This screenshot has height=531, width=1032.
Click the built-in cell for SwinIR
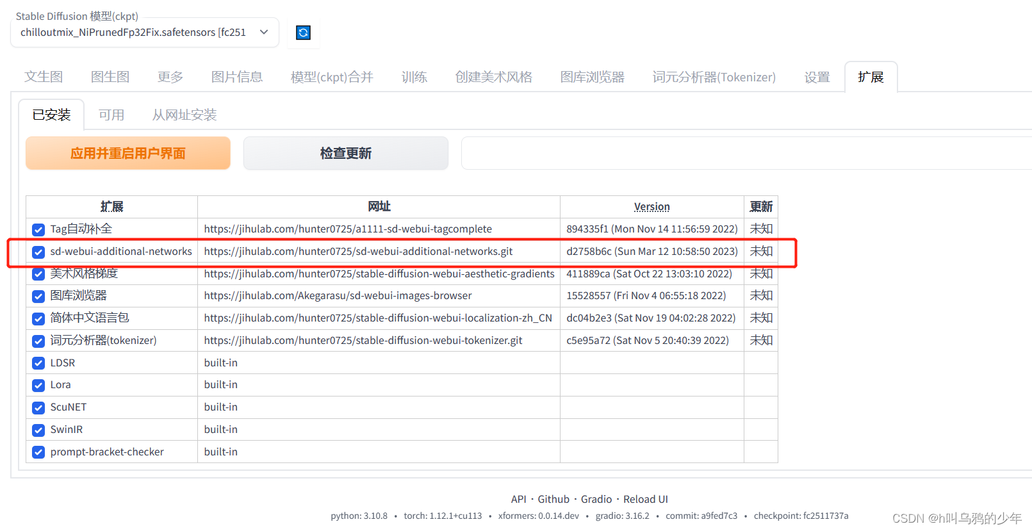(379, 430)
